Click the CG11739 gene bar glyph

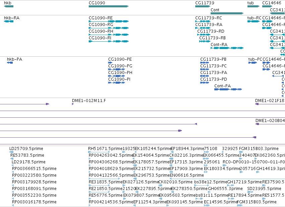(203, 6)
